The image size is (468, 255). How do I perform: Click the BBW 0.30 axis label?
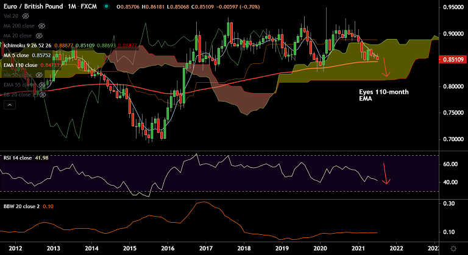[449, 204]
